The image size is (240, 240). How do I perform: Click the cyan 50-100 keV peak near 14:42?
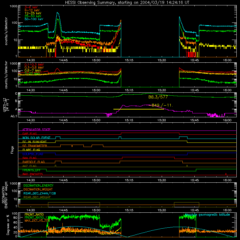coord(58,13)
